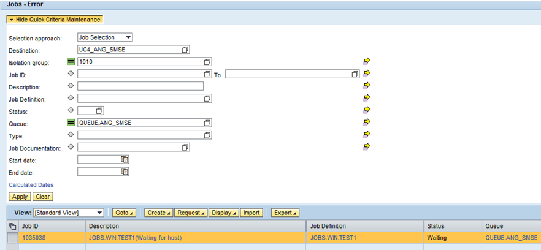The image size is (541, 250).
Task: Click into the Description input field
Action: click(140, 86)
